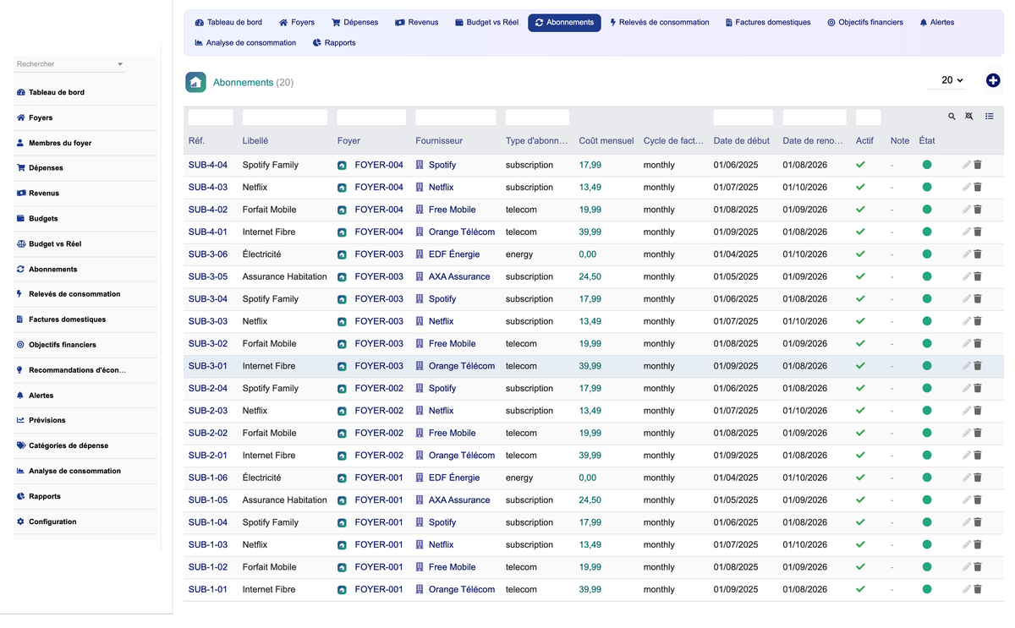This screenshot has width=1015, height=628.
Task: Click the Abonnements house icon beside the title
Action: click(x=195, y=82)
